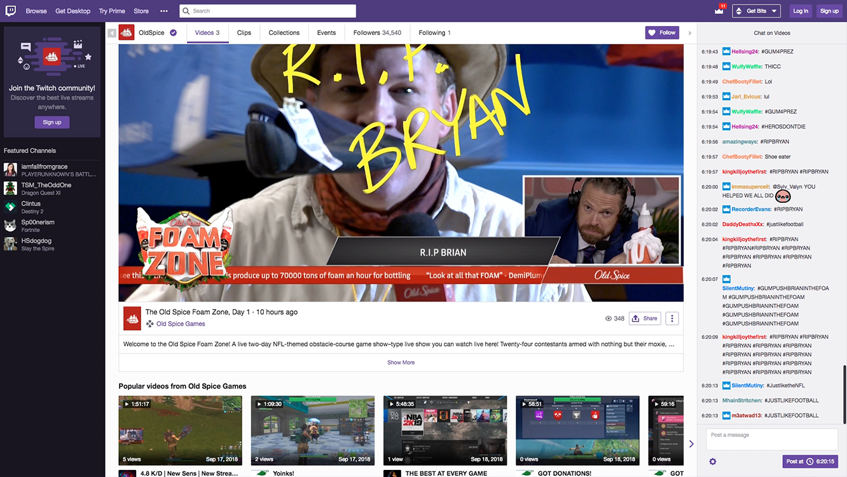Click the chat scrollbar thumb
This screenshot has width=847, height=477.
[x=844, y=393]
